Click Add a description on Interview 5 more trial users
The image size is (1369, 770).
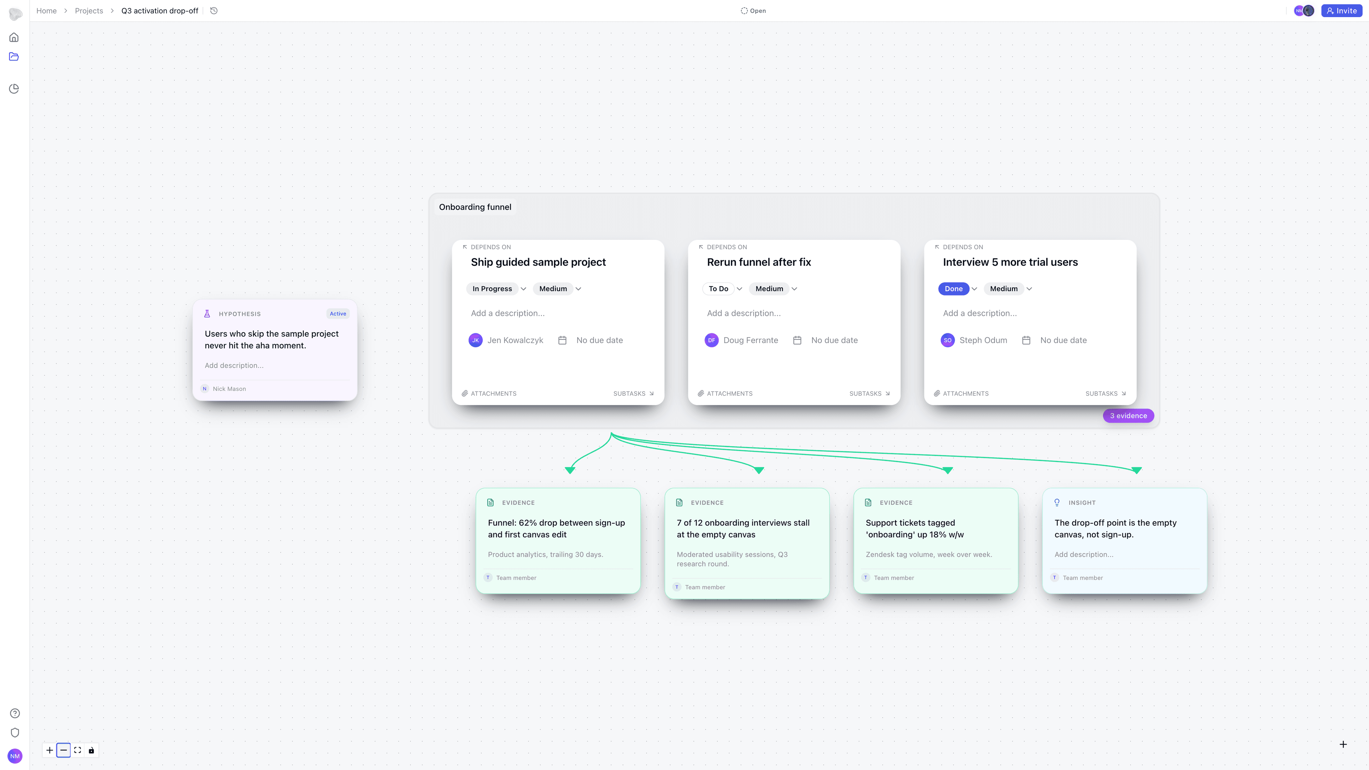(x=979, y=313)
